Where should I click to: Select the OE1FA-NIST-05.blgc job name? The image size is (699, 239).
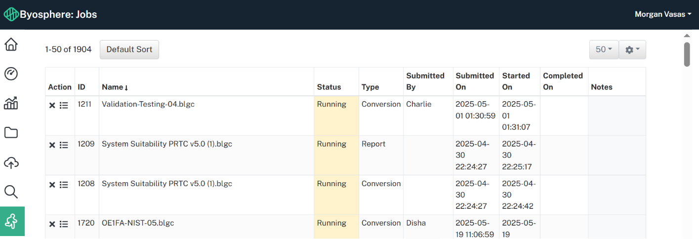click(x=138, y=223)
